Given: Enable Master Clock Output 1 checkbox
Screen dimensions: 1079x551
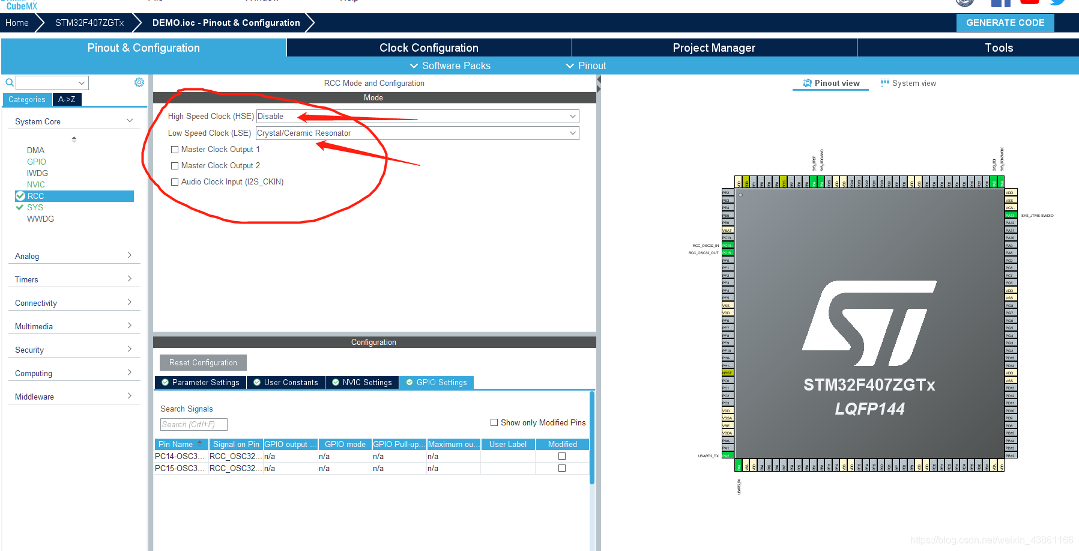Looking at the screenshot, I should [x=175, y=150].
